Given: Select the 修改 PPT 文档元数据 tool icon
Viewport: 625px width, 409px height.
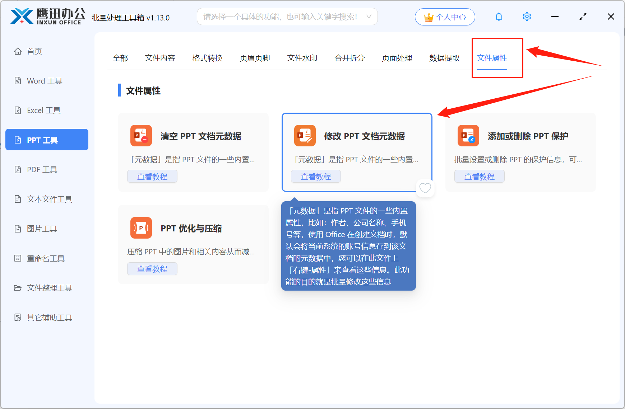Looking at the screenshot, I should click(x=305, y=136).
